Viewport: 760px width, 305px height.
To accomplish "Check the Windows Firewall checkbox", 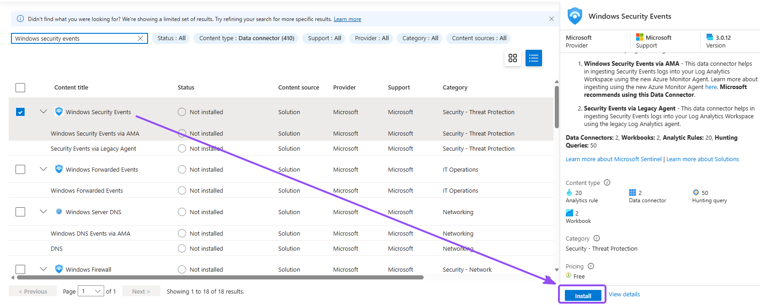I will (20, 269).
